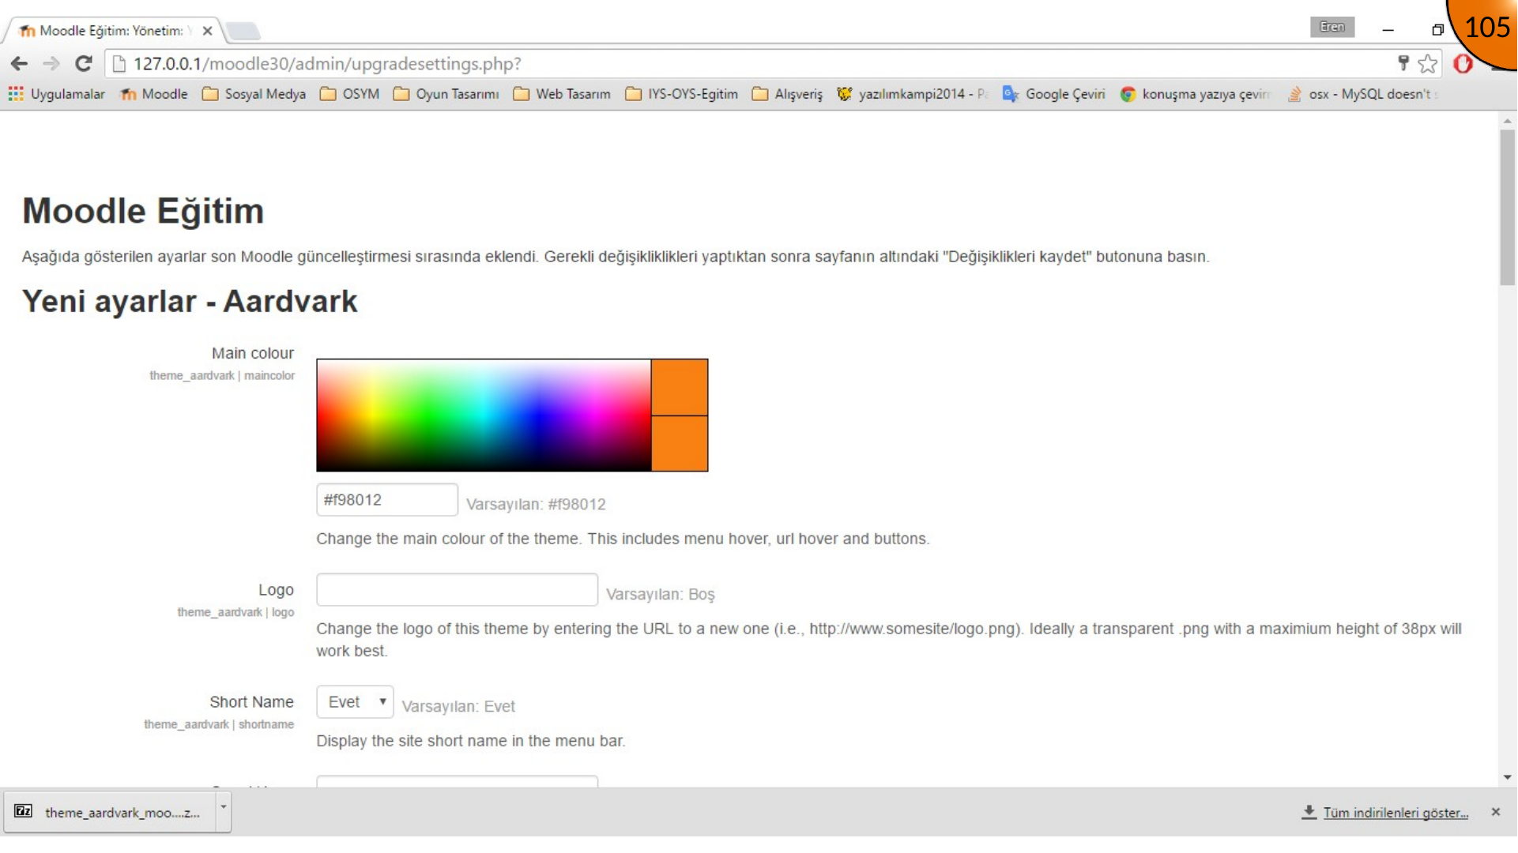
Task: Bookmark this page with star icon
Action: click(x=1427, y=64)
